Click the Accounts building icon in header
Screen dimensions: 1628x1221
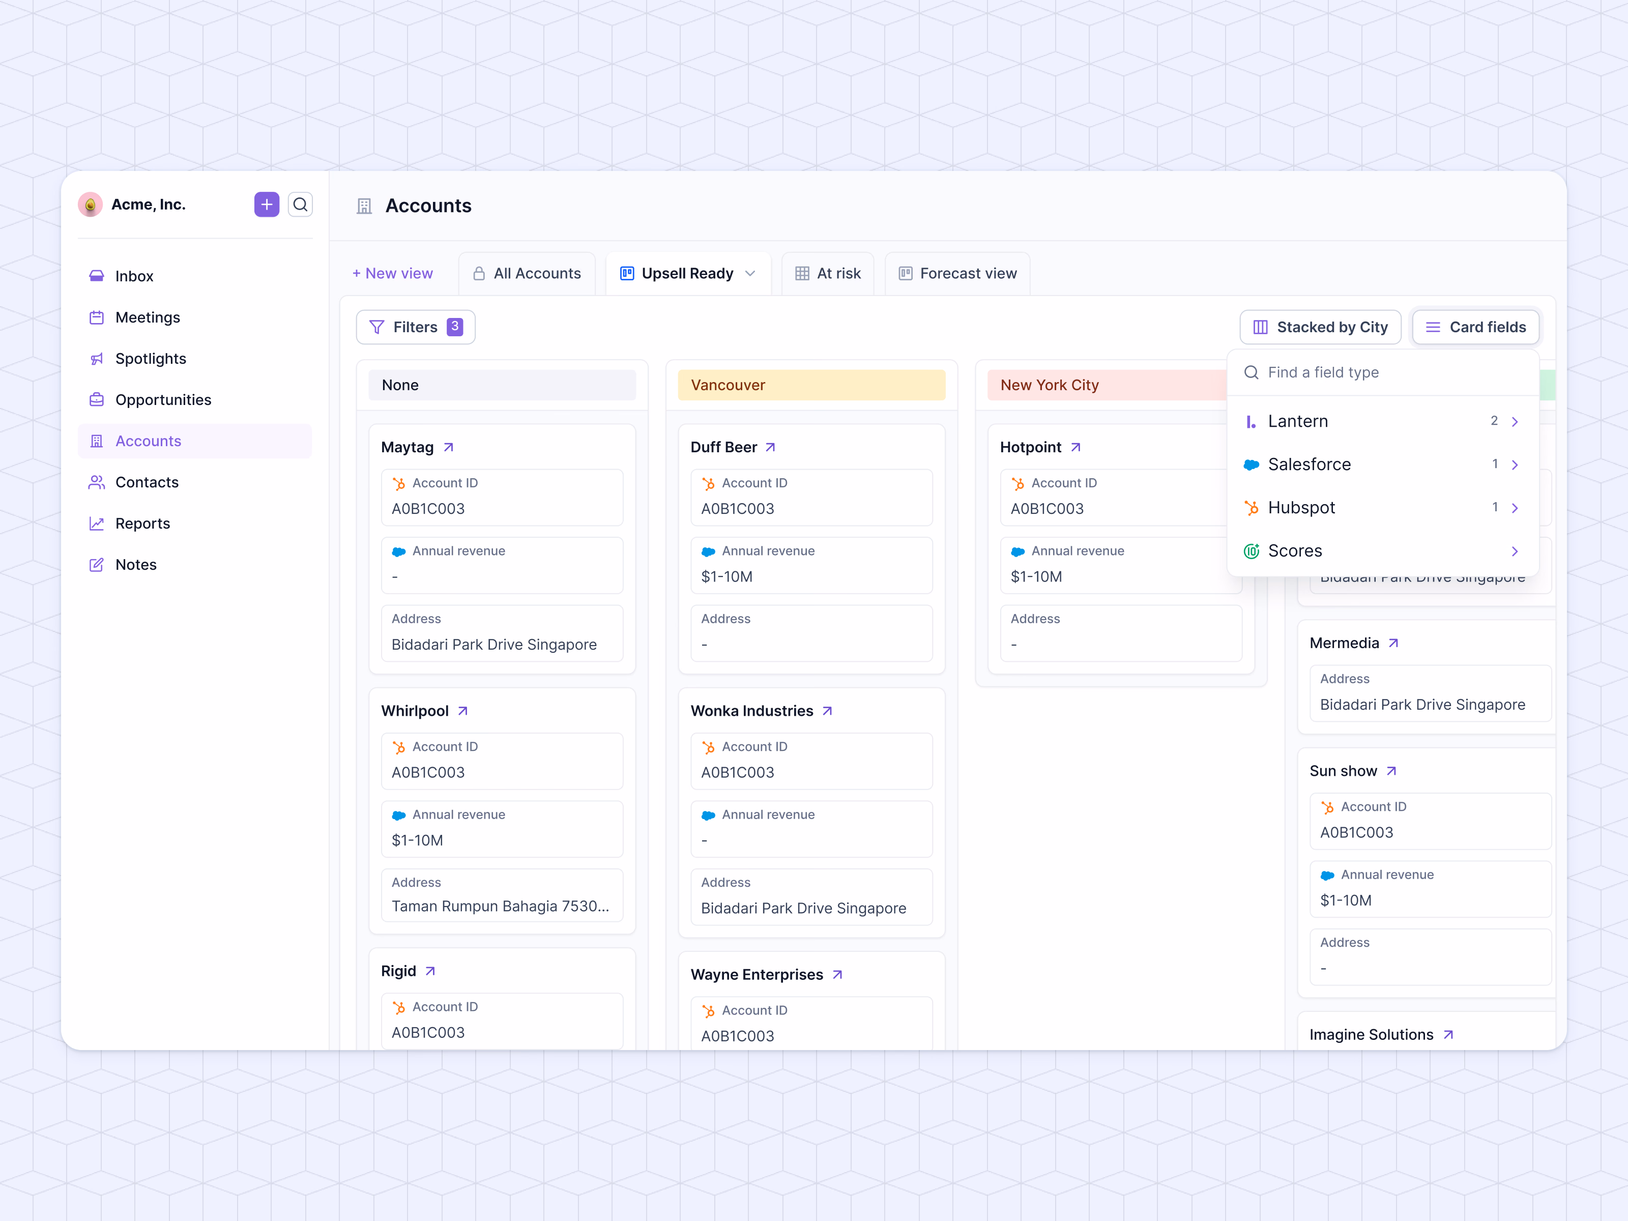pyautogui.click(x=364, y=206)
